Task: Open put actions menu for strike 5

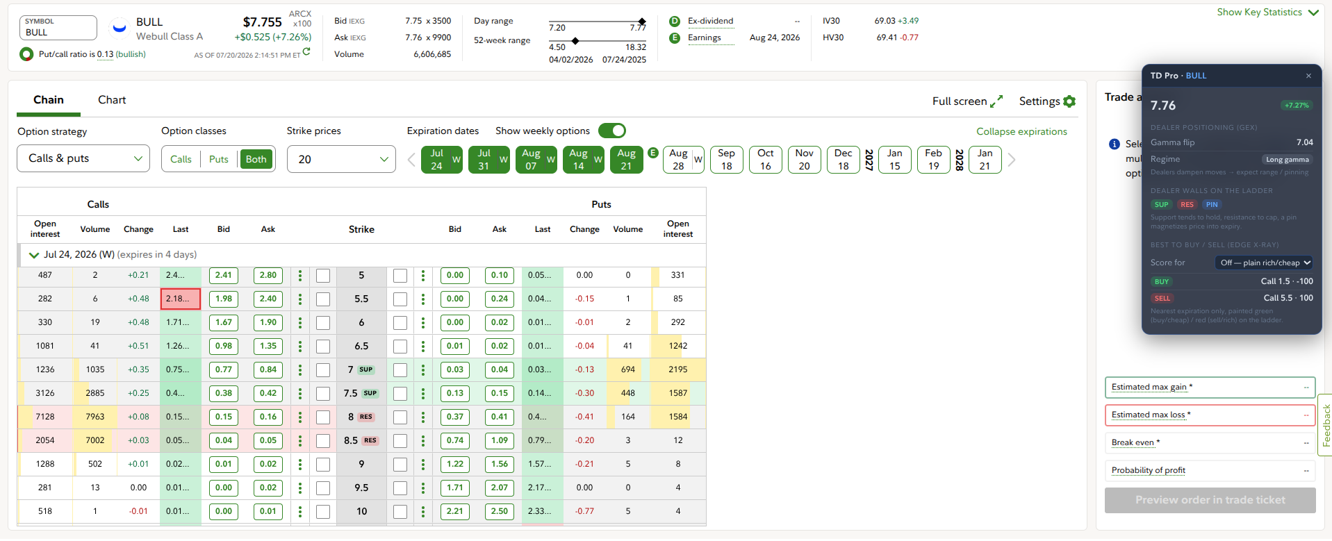Action: point(423,276)
